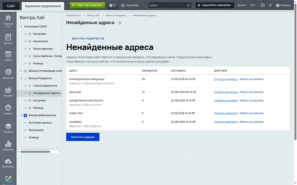
Task: Click the panel layout icon near RU
Action: point(263,5)
